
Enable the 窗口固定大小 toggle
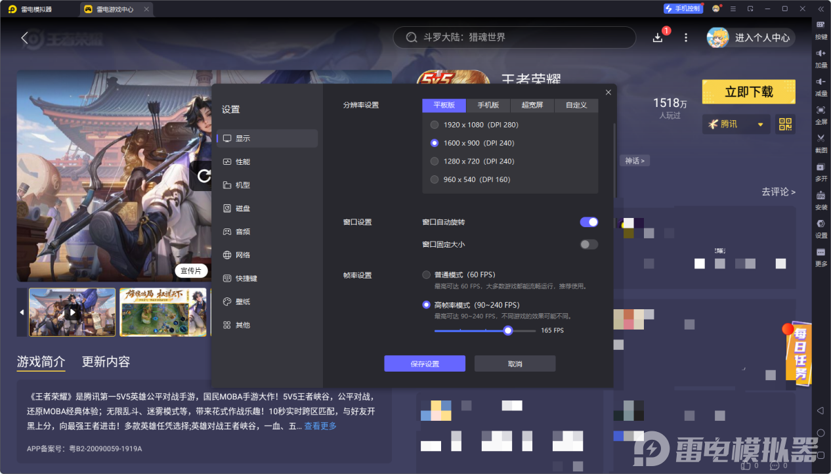tap(589, 244)
